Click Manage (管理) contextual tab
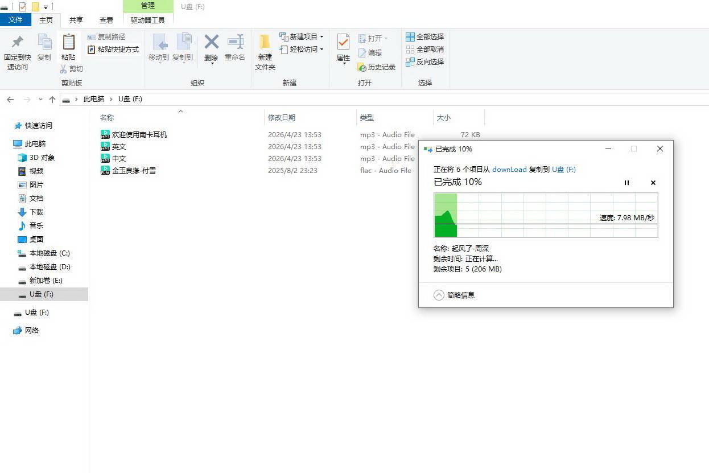The width and height of the screenshot is (709, 473). [x=148, y=6]
